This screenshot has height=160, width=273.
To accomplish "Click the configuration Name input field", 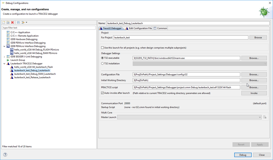I will (x=188, y=23).
